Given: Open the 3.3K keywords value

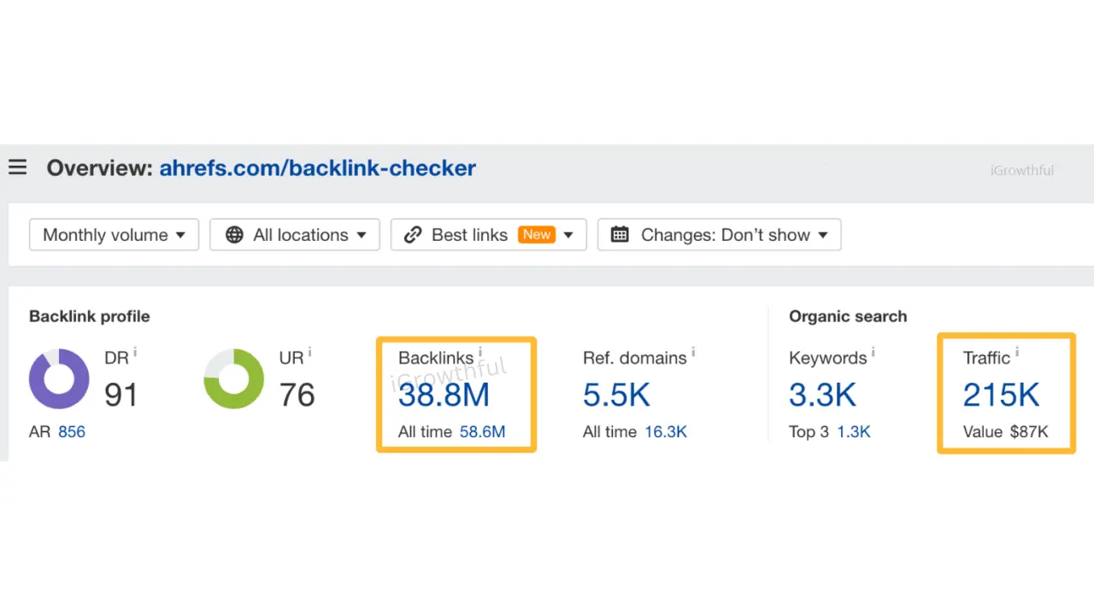Looking at the screenshot, I should click(822, 395).
